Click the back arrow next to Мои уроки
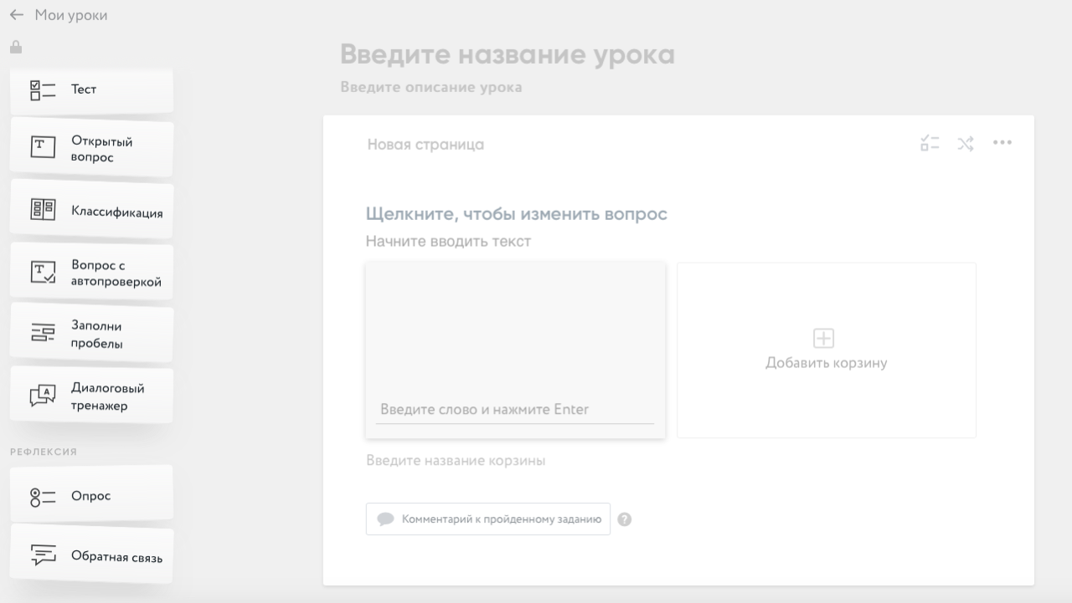 17,16
